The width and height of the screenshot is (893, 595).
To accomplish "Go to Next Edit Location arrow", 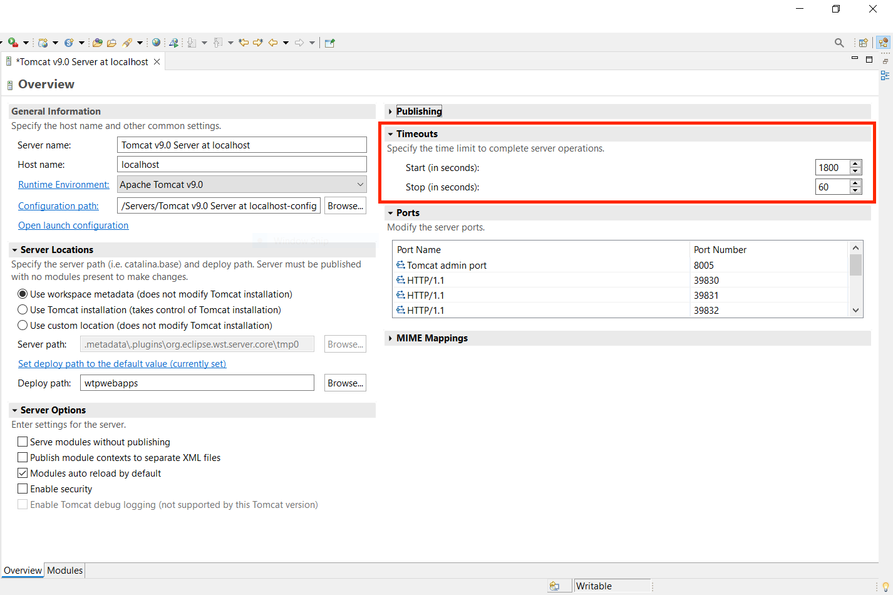I will pos(258,43).
